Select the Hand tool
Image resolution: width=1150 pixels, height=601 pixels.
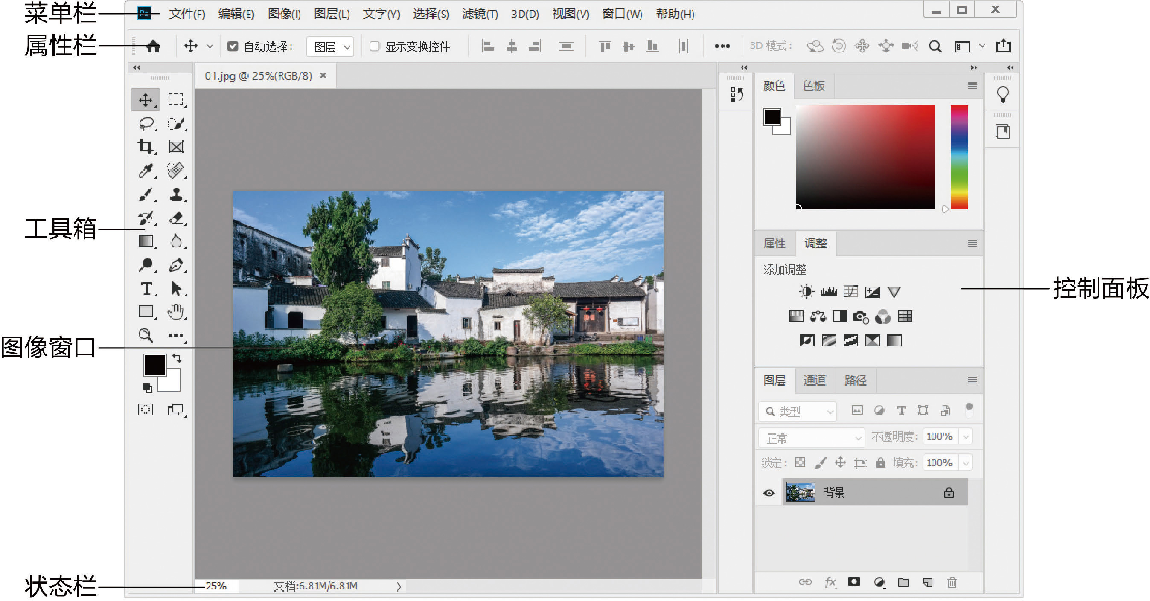coord(176,312)
